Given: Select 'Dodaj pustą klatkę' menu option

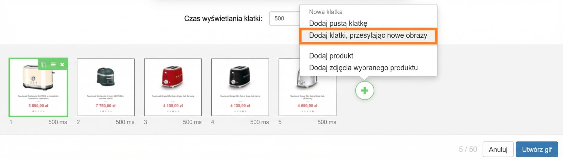Looking at the screenshot, I should click(x=338, y=23).
